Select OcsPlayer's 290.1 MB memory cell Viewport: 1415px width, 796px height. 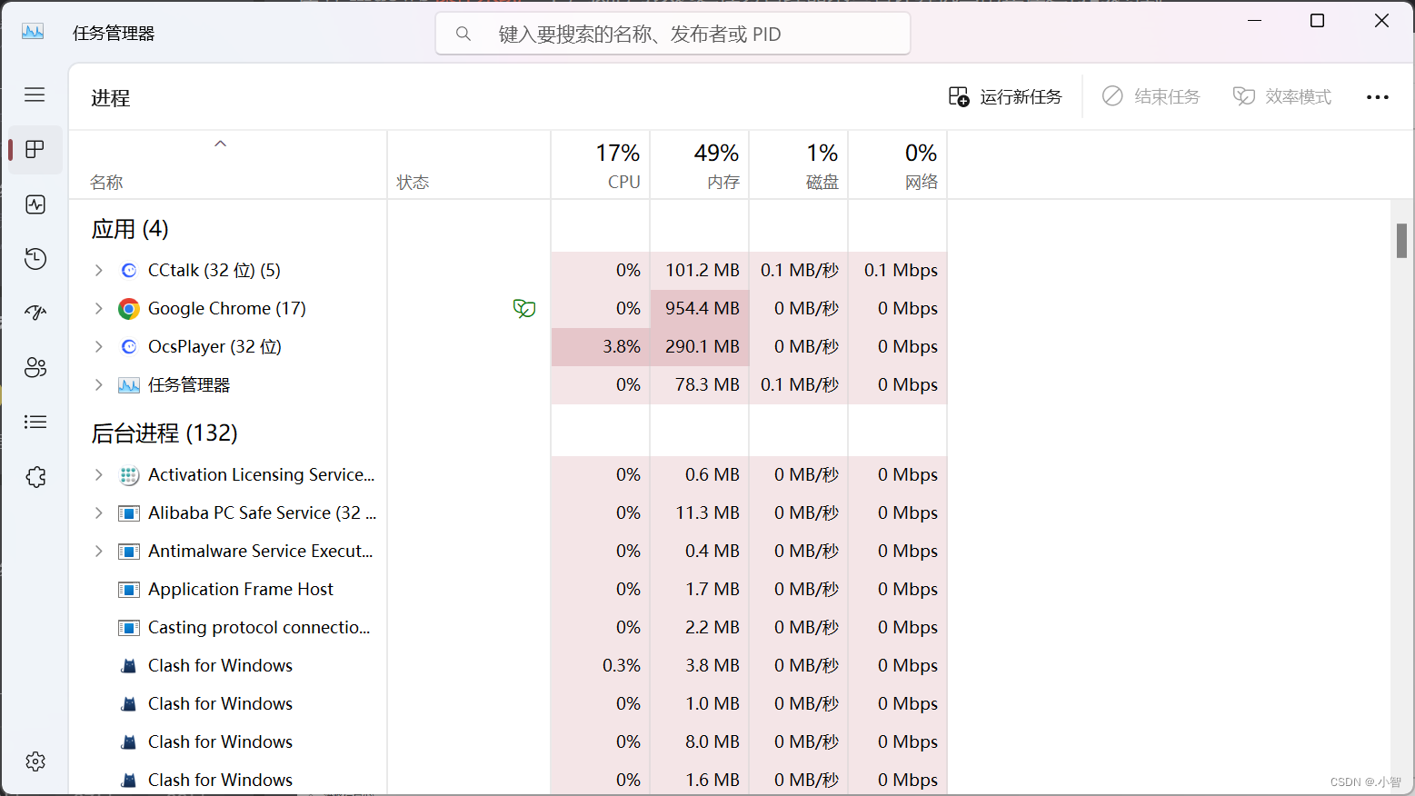[x=700, y=347]
